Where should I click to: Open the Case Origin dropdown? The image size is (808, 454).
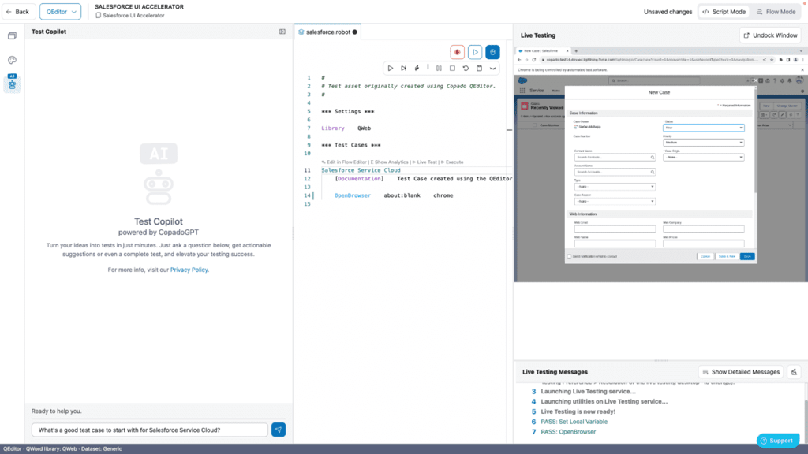(x=703, y=157)
